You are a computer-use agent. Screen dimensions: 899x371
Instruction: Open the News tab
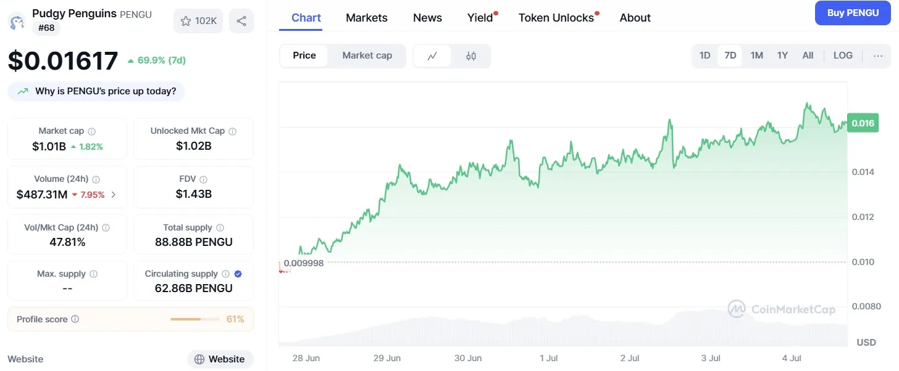pos(427,18)
